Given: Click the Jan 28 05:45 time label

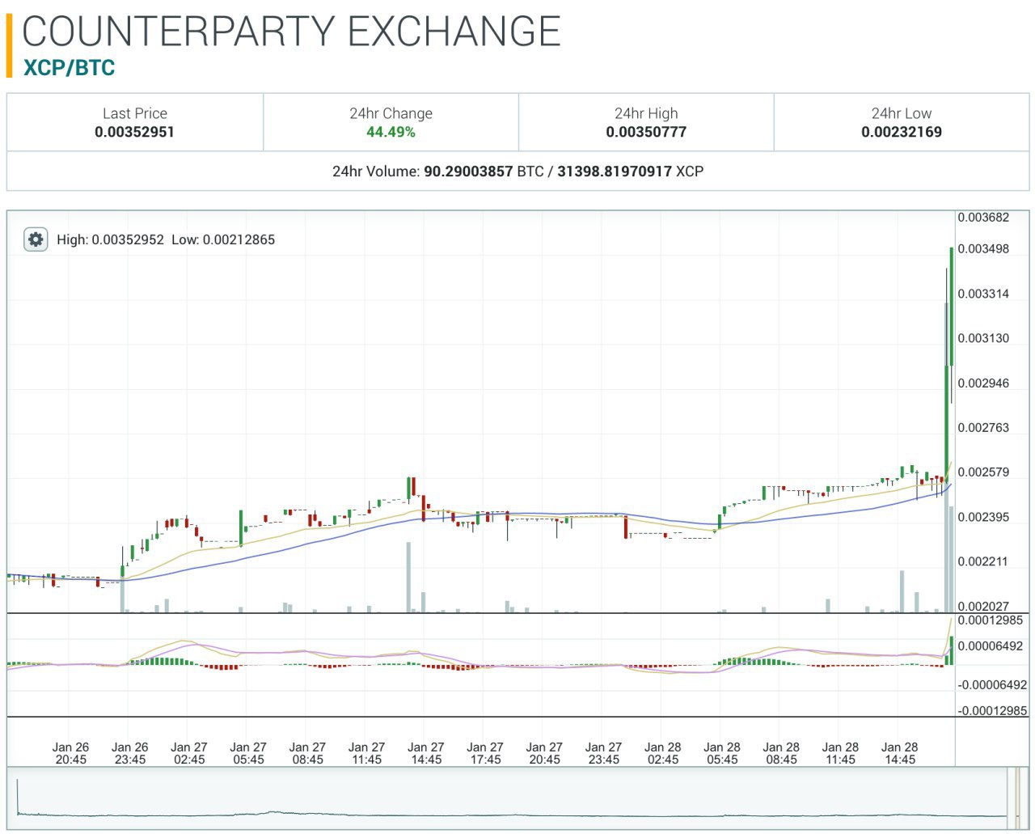Looking at the screenshot, I should pos(722,753).
